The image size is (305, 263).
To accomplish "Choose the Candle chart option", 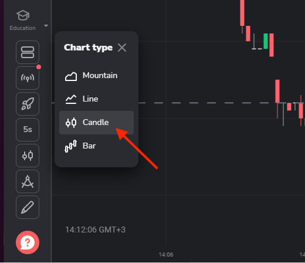I will [x=96, y=123].
